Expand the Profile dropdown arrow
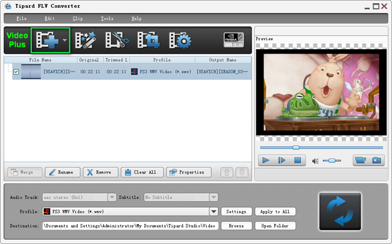The height and width of the screenshot is (244, 392). click(x=213, y=212)
